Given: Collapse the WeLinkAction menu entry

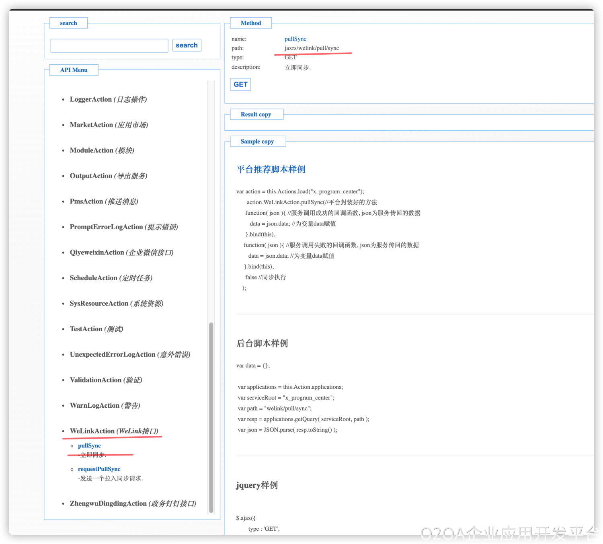Looking at the screenshot, I should (x=114, y=431).
